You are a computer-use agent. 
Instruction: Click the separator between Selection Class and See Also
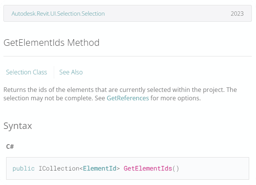54,72
